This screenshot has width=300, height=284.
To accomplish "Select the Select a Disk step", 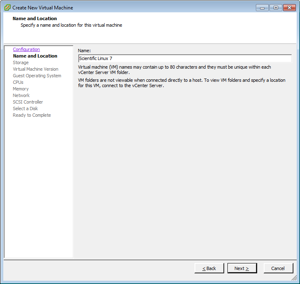I will tap(25, 109).
